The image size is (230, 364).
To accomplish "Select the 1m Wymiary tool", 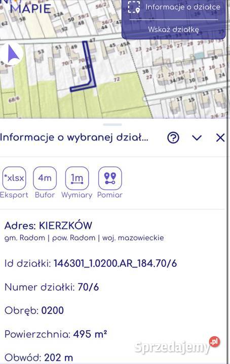I will click(x=77, y=178).
